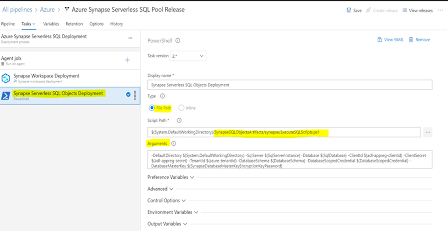Viewport: 448px width, 236px height.
Task: Click the Synapse Workspace Deployment task icon
Action: point(6,78)
